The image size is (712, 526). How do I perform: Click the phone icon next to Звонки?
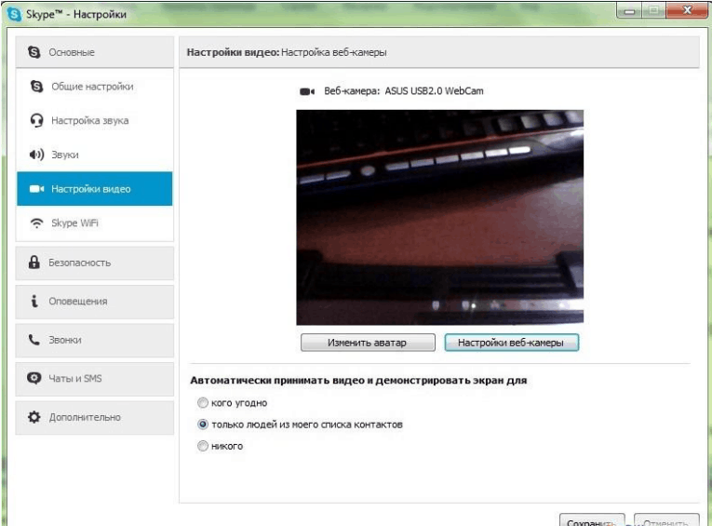coord(34,341)
